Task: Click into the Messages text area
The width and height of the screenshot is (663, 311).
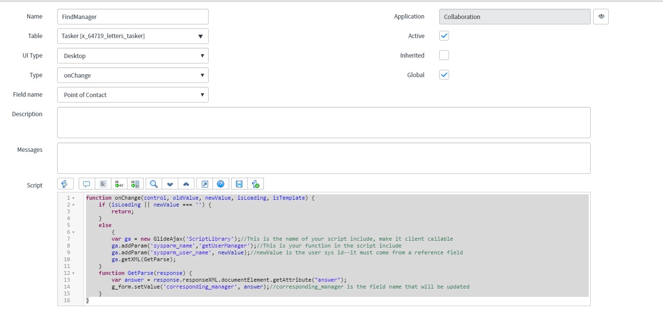Action: 324,158
